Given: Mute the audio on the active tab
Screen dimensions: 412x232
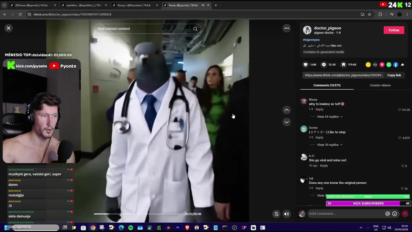Looking at the screenshot, I should pos(203,5).
